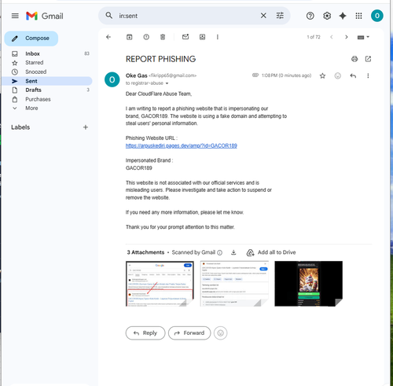Report this email as spam
Screen dimensions: 393x386
(x=146, y=37)
